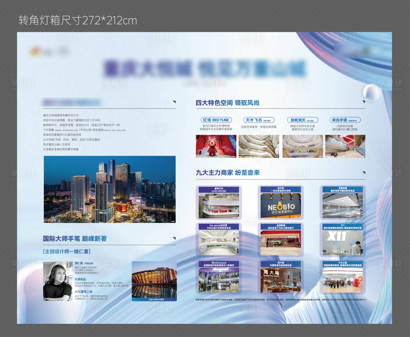Click the line starting 集购物中心、高端写字楼
The height and width of the screenshot is (337, 410).
point(81,125)
